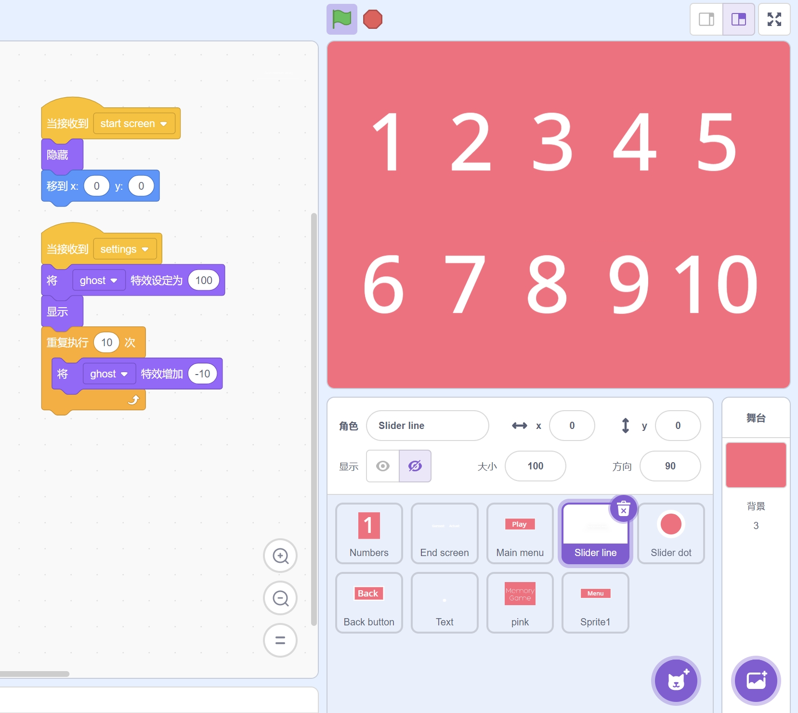The height and width of the screenshot is (713, 798).
Task: Open the add sprite cat button
Action: [x=676, y=680]
